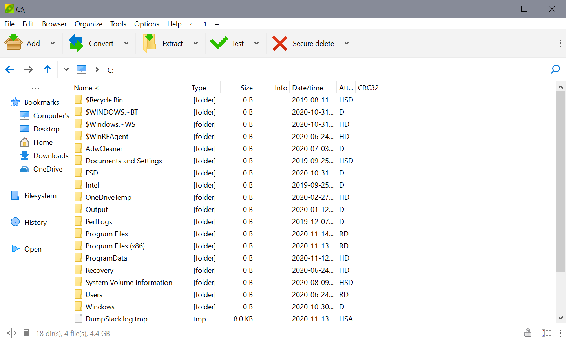Viewport: 566px width, 343px height.
Task: Click the menu bar up arrow
Action: coord(205,24)
